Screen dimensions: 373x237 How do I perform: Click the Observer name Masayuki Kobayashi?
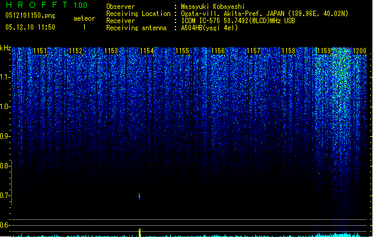click(213, 7)
